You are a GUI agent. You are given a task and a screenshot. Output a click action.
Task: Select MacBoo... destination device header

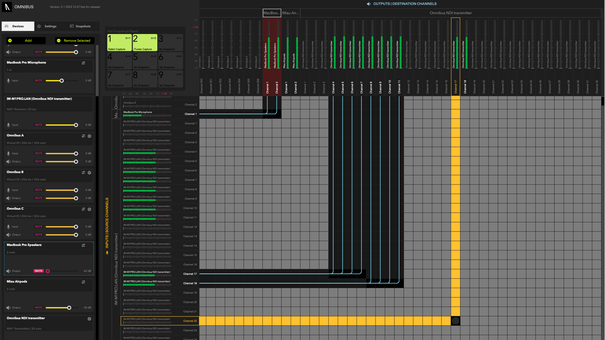coord(272,13)
